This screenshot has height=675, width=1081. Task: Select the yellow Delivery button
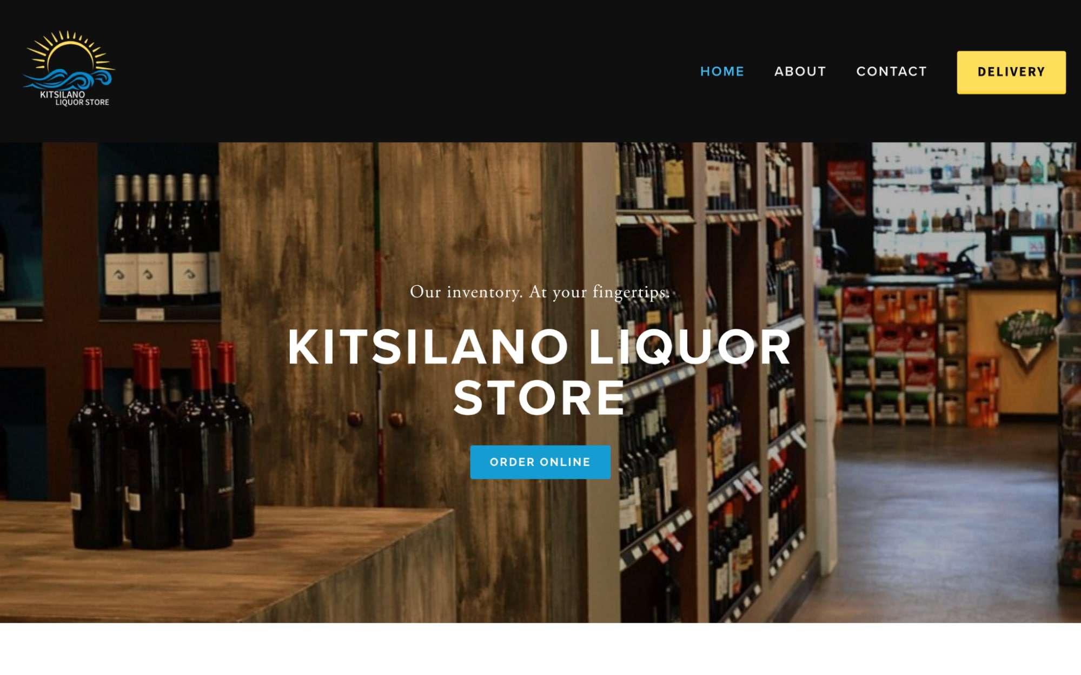(x=1011, y=72)
